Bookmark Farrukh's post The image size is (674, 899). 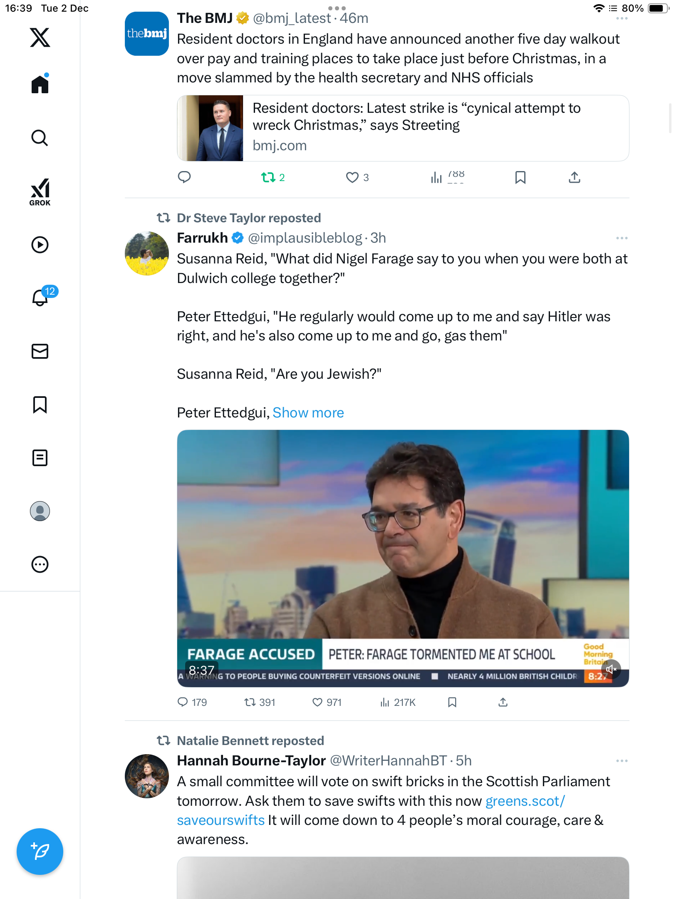[x=452, y=703]
